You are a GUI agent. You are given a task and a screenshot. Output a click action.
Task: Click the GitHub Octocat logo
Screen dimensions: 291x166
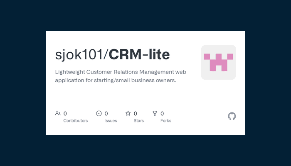click(x=232, y=116)
